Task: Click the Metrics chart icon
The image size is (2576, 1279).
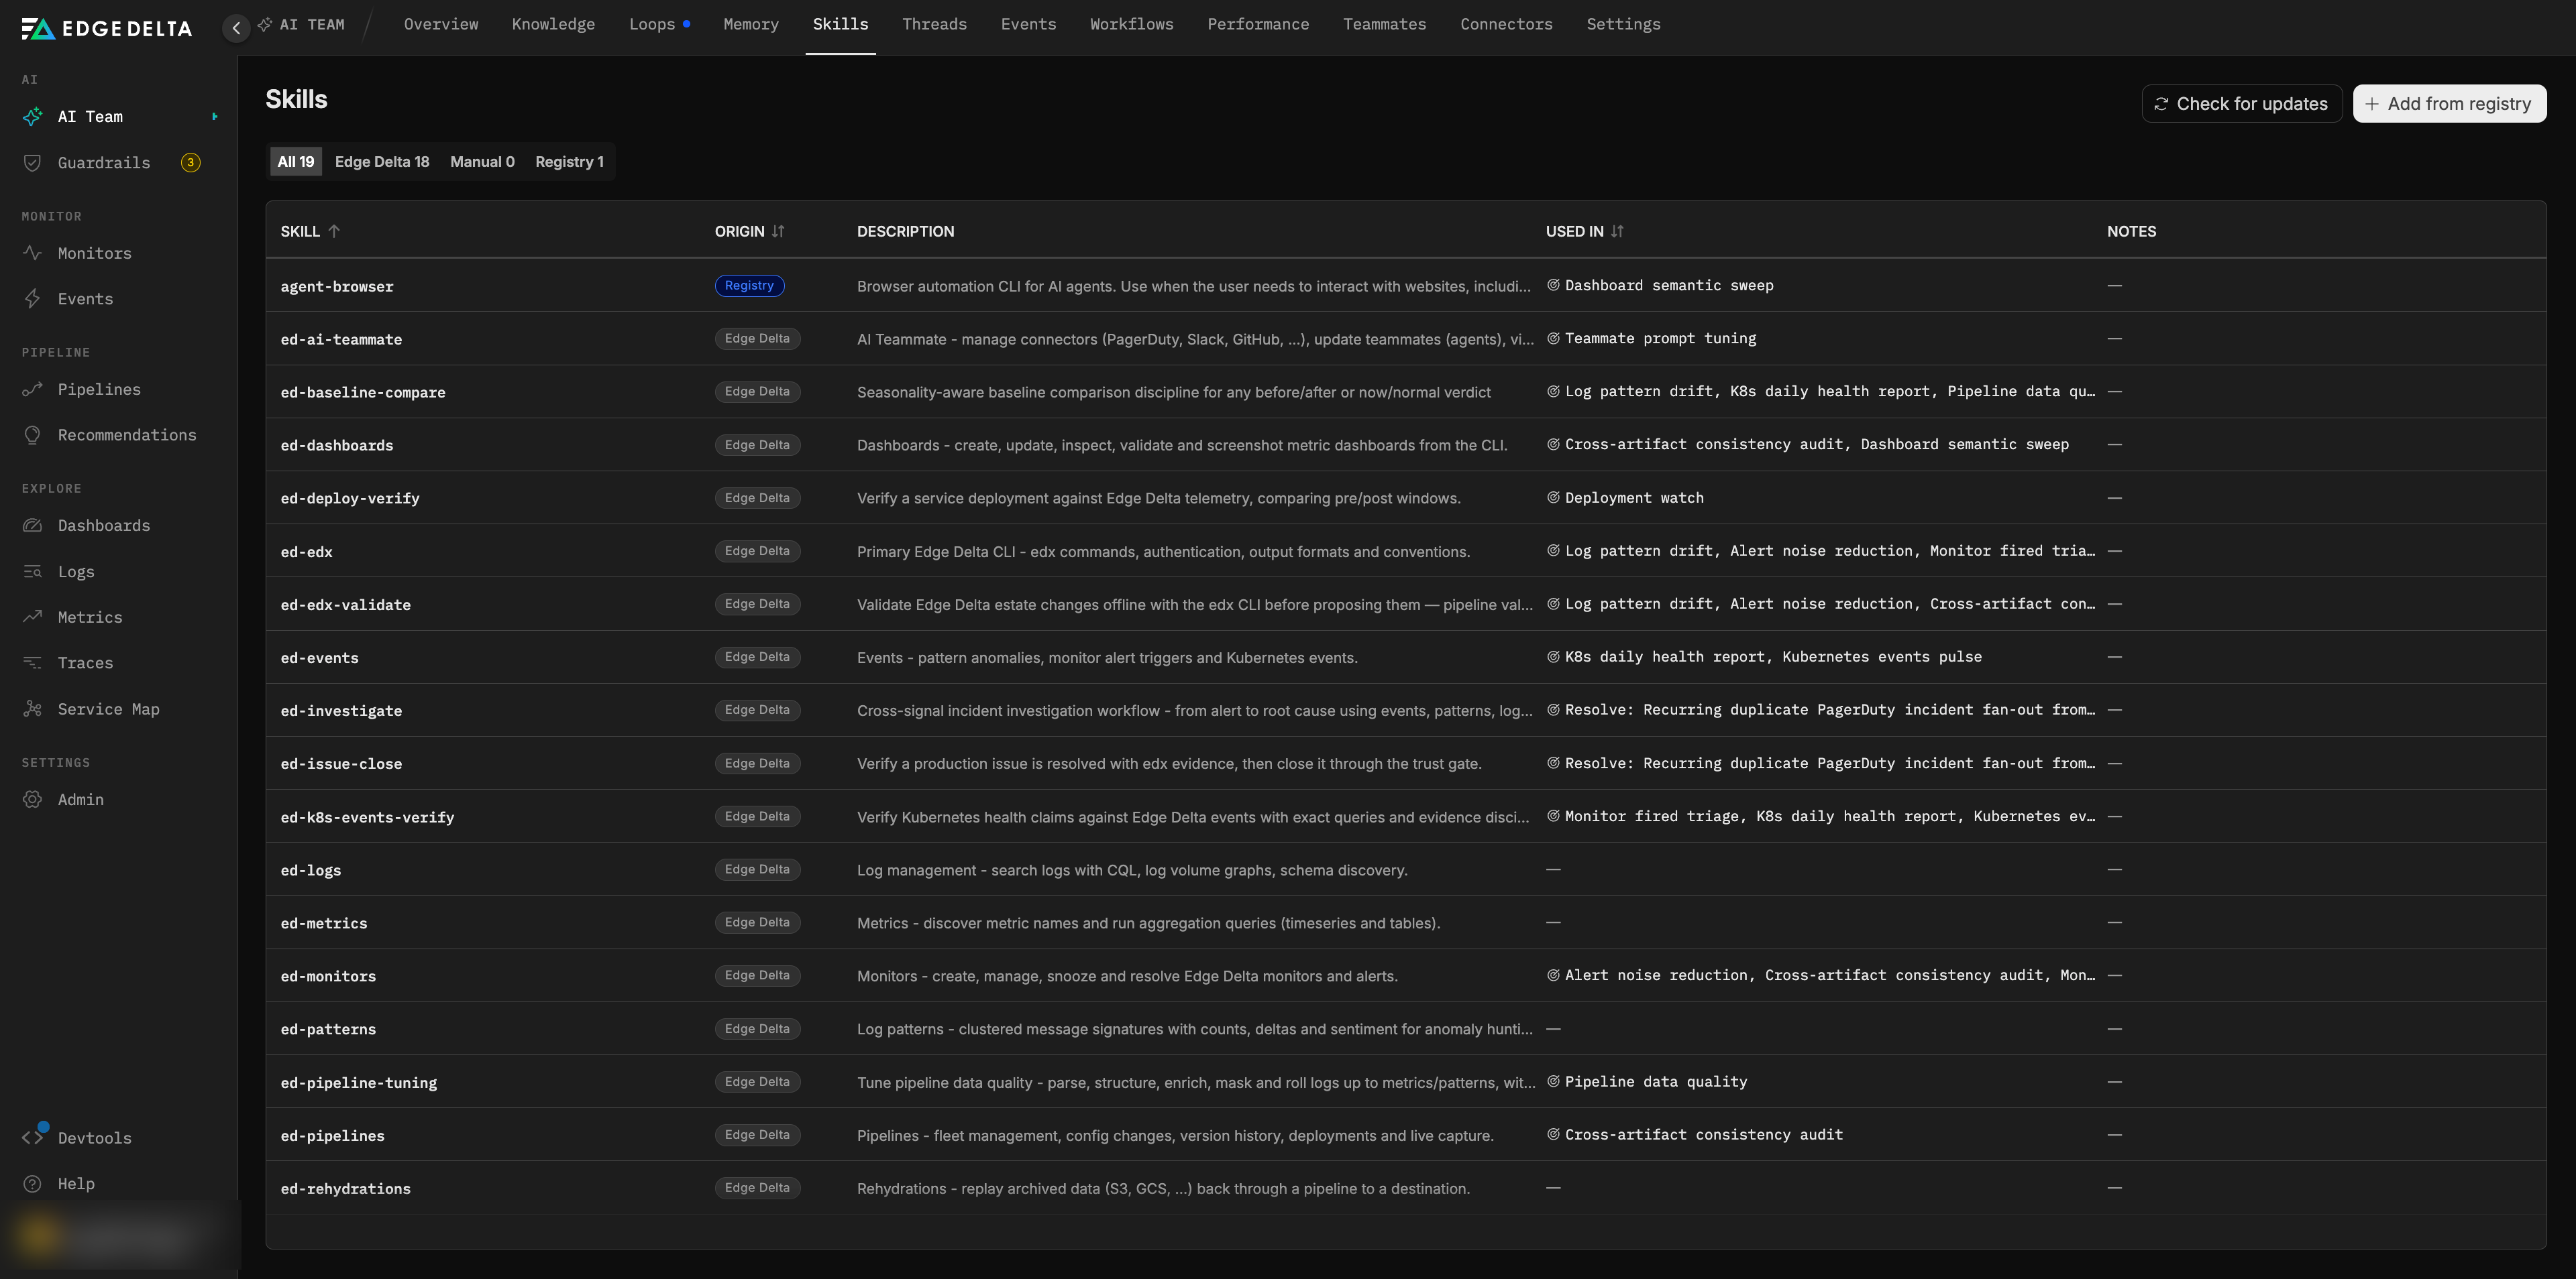Action: (33, 617)
